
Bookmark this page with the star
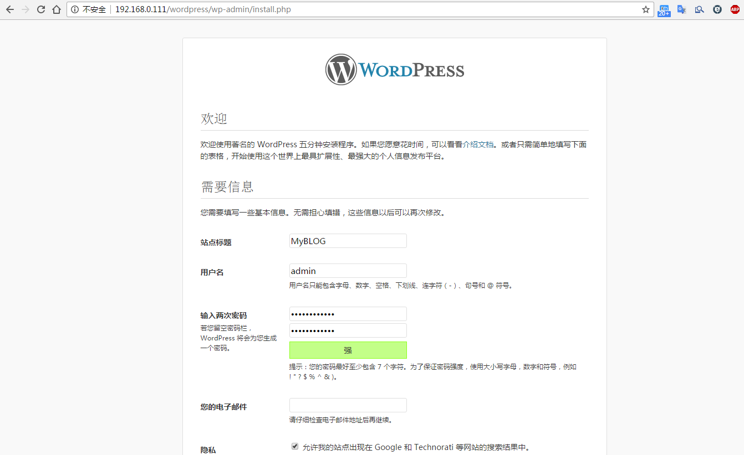pyautogui.click(x=645, y=9)
